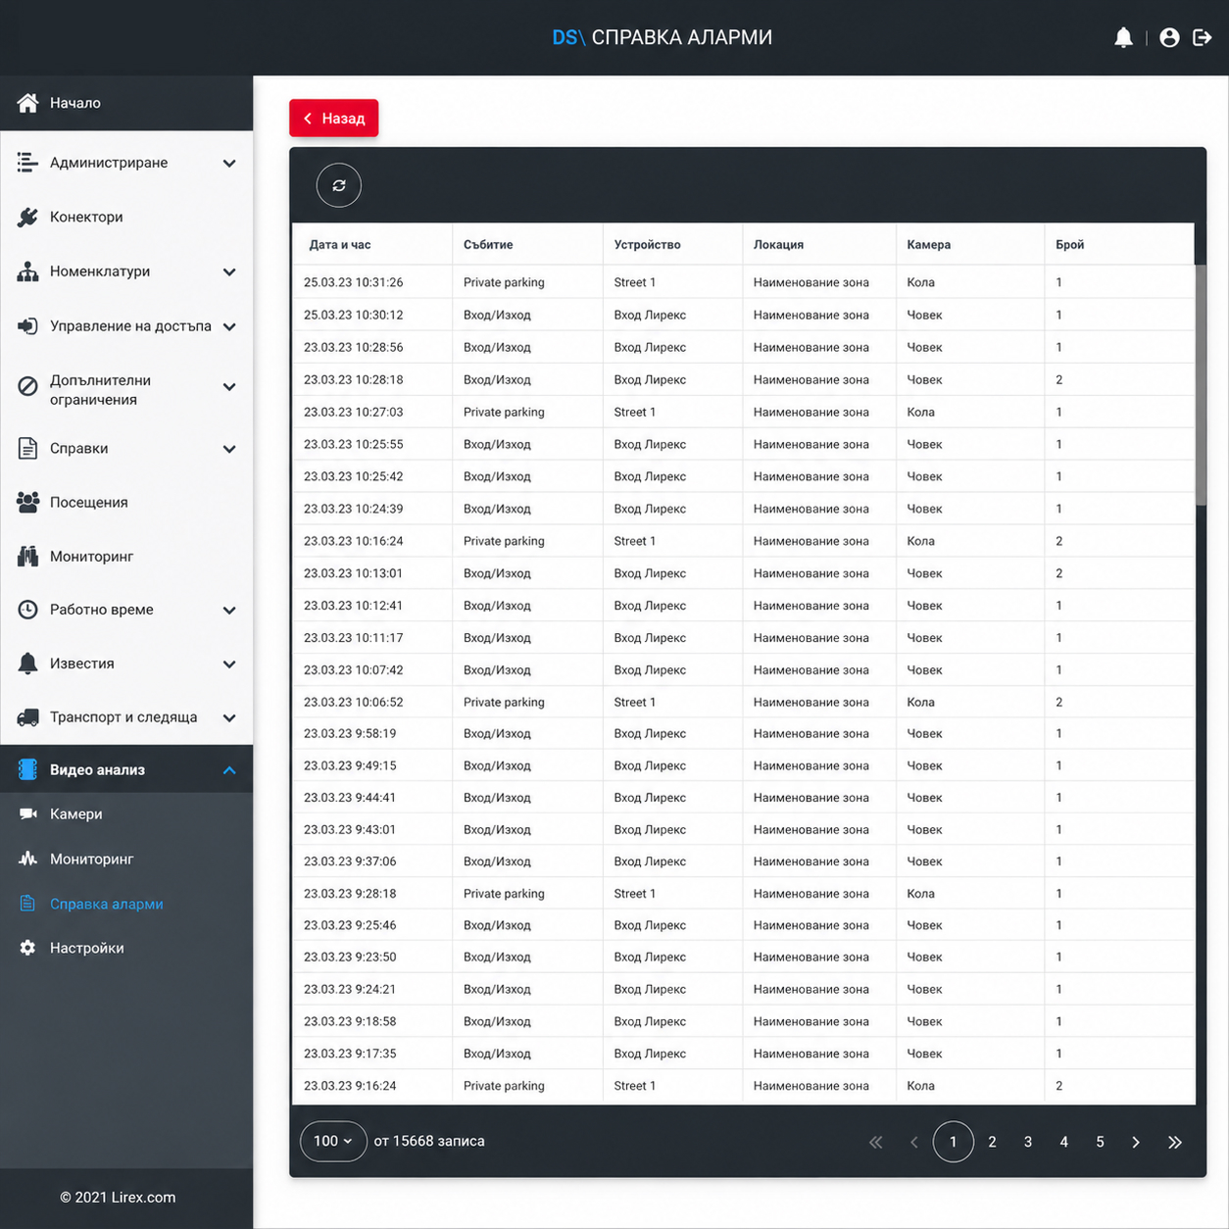The width and height of the screenshot is (1229, 1229).
Task: Jump to last page with double arrow
Action: click(1175, 1142)
